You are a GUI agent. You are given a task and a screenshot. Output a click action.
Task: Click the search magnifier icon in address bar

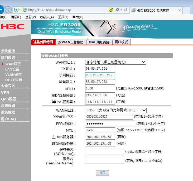117,10
